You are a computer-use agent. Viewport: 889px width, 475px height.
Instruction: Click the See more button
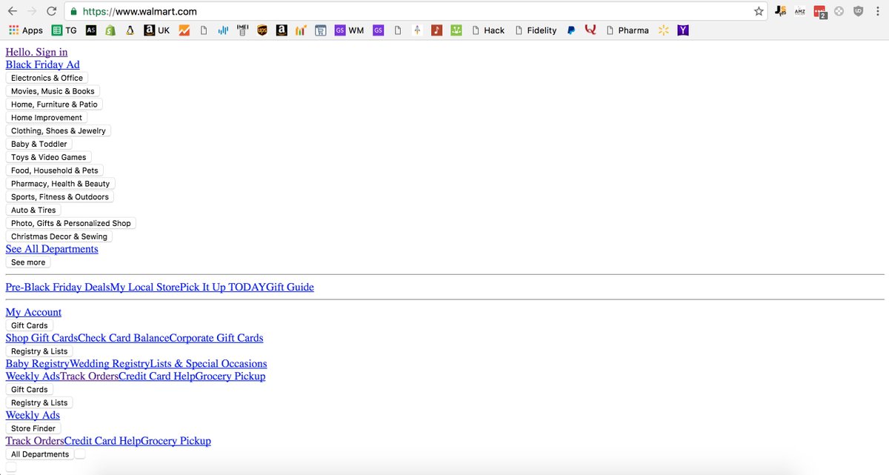click(x=28, y=262)
